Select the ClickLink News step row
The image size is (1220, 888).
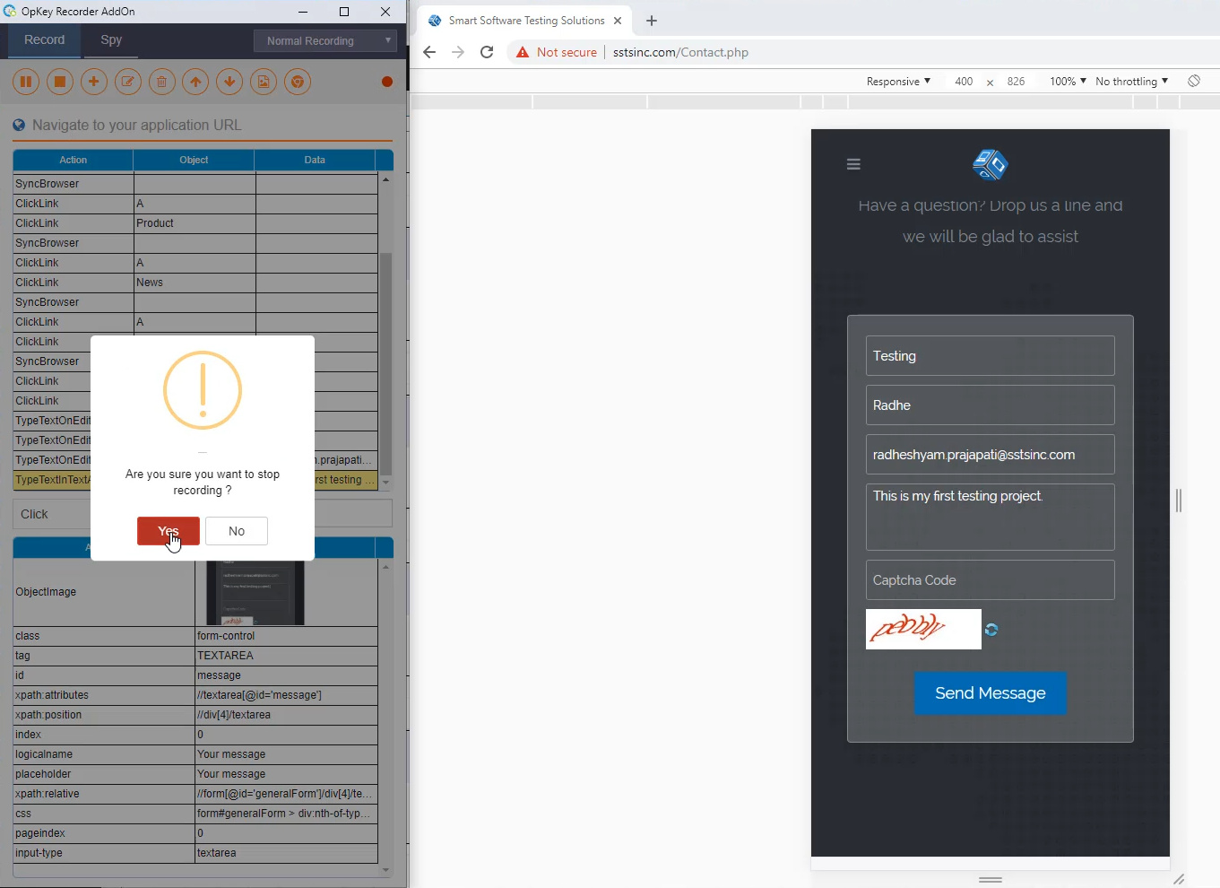coord(195,283)
